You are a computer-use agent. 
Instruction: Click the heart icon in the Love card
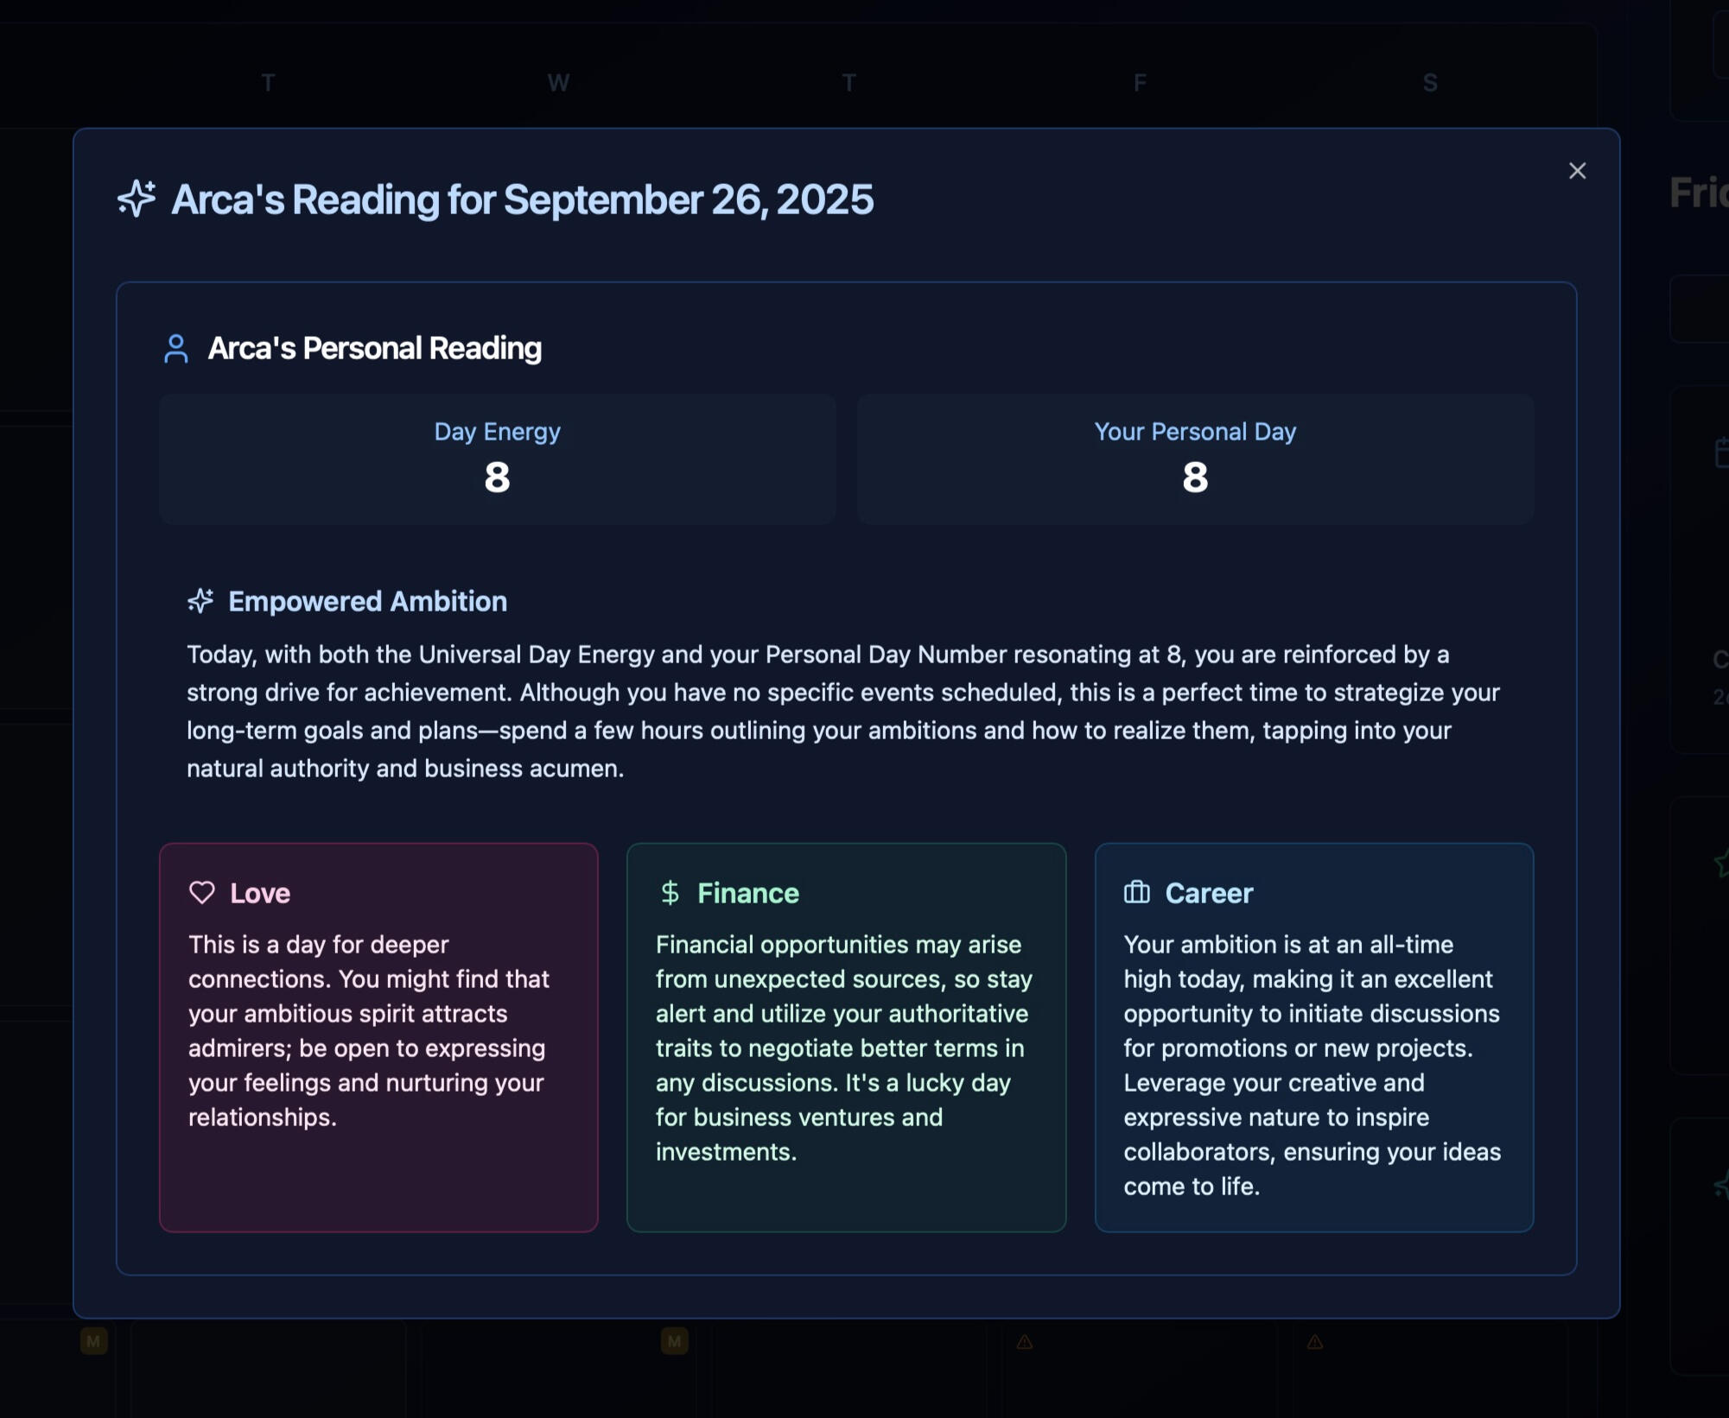(x=202, y=893)
